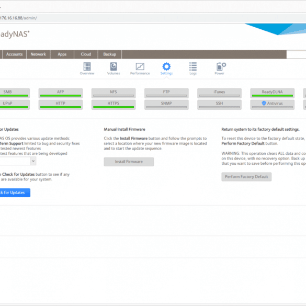The width and height of the screenshot is (306, 306).
Task: Click the 'Term Support' bold text
Action: [x=12, y=143]
